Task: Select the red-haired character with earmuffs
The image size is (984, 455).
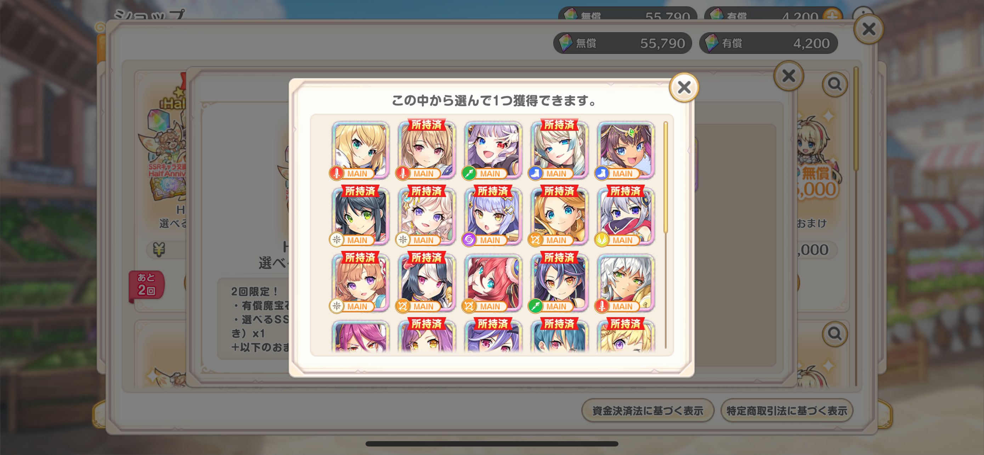Action: 493,283
